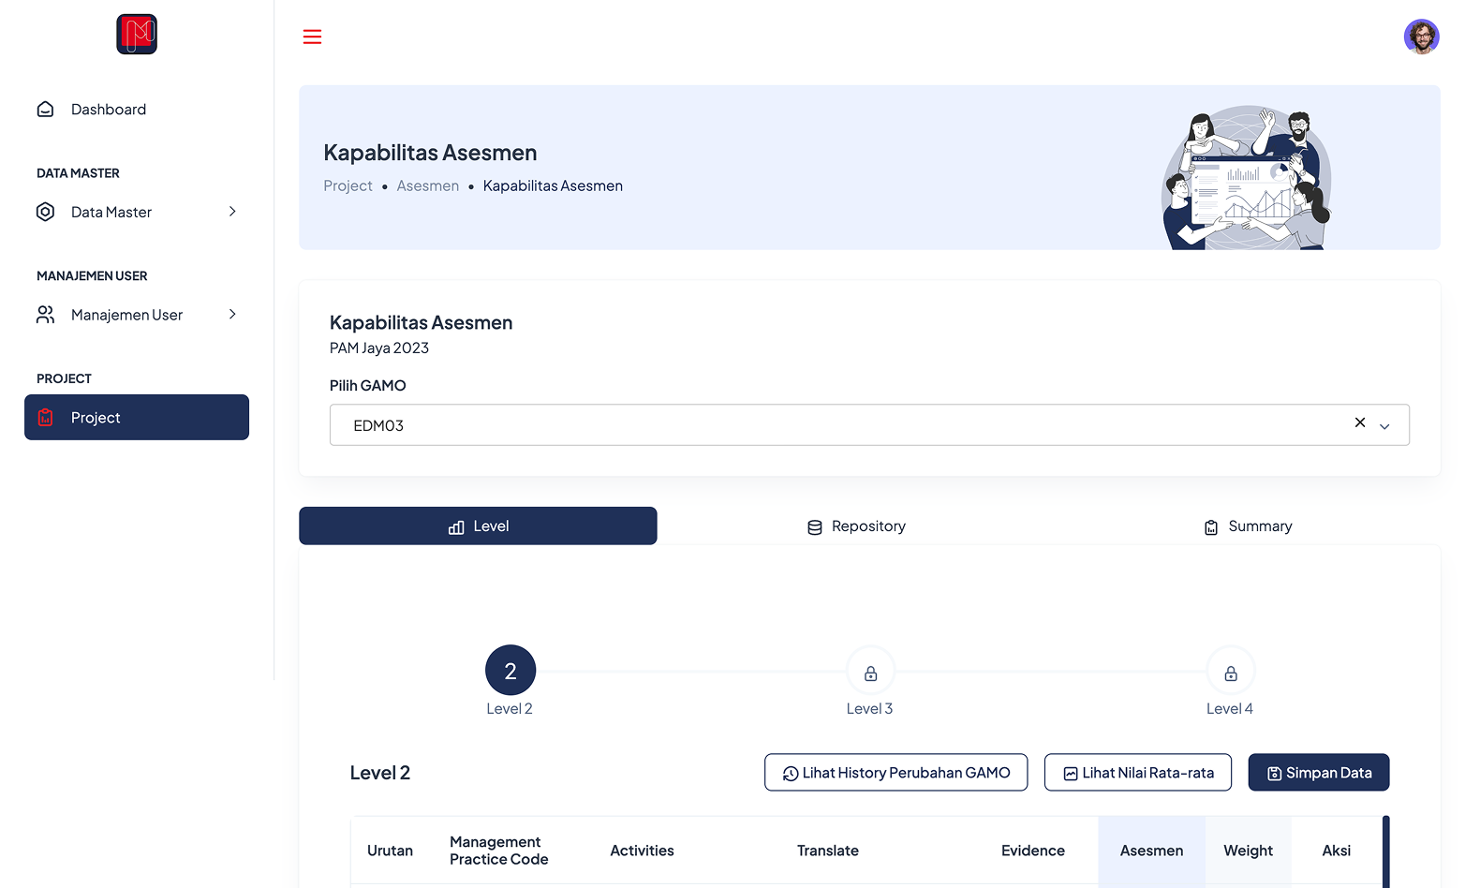Click the chart icon in Lihat Nilai Rata-rata
Screen dimensions: 1465x888
tap(1069, 772)
